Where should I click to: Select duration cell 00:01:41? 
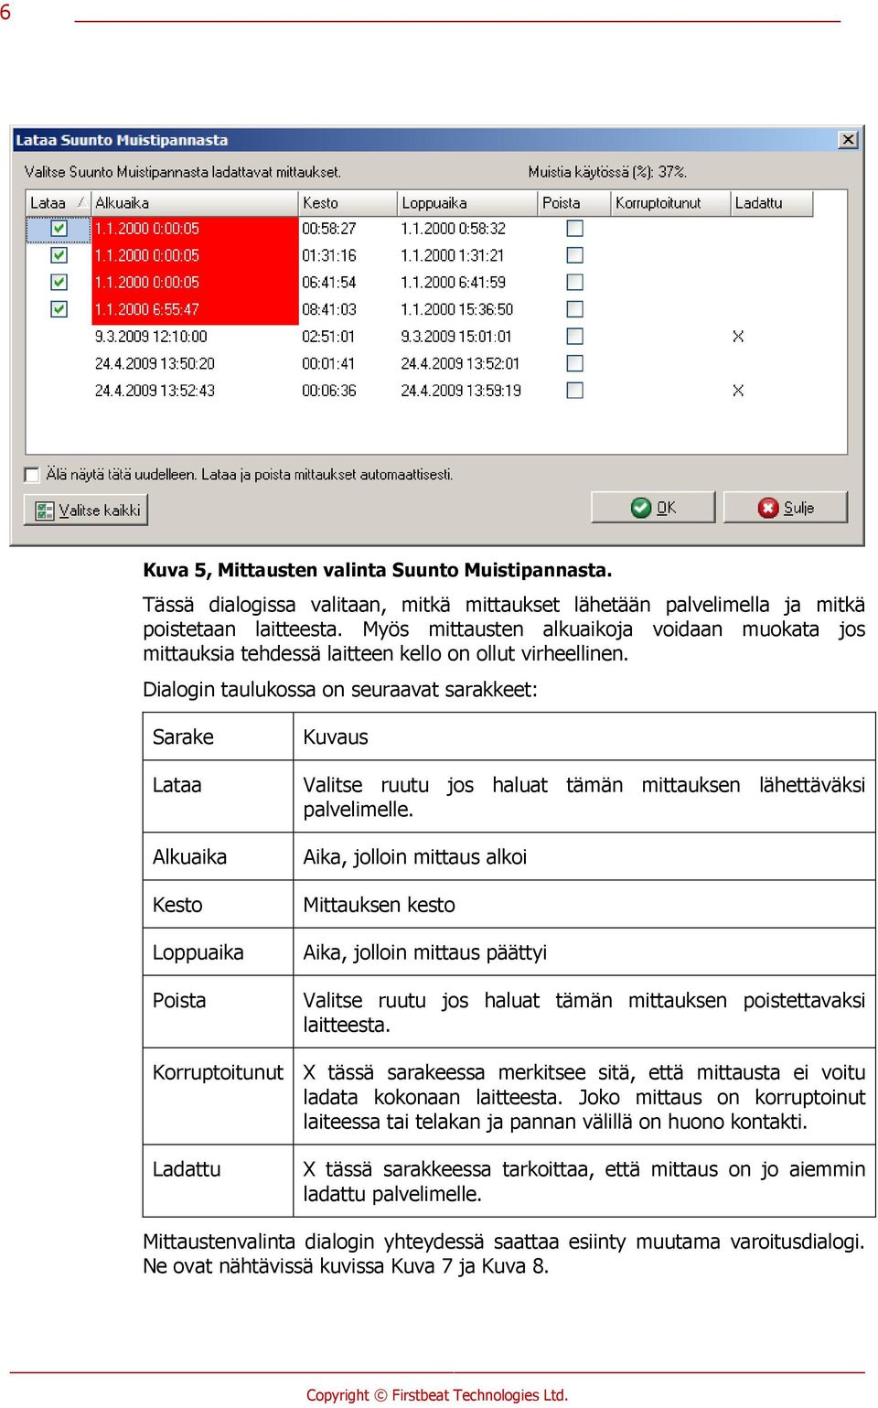click(x=329, y=363)
